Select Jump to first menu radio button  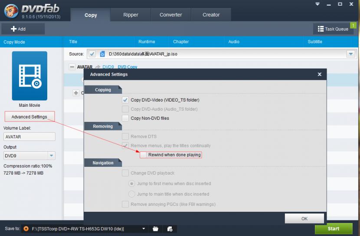[132, 184]
